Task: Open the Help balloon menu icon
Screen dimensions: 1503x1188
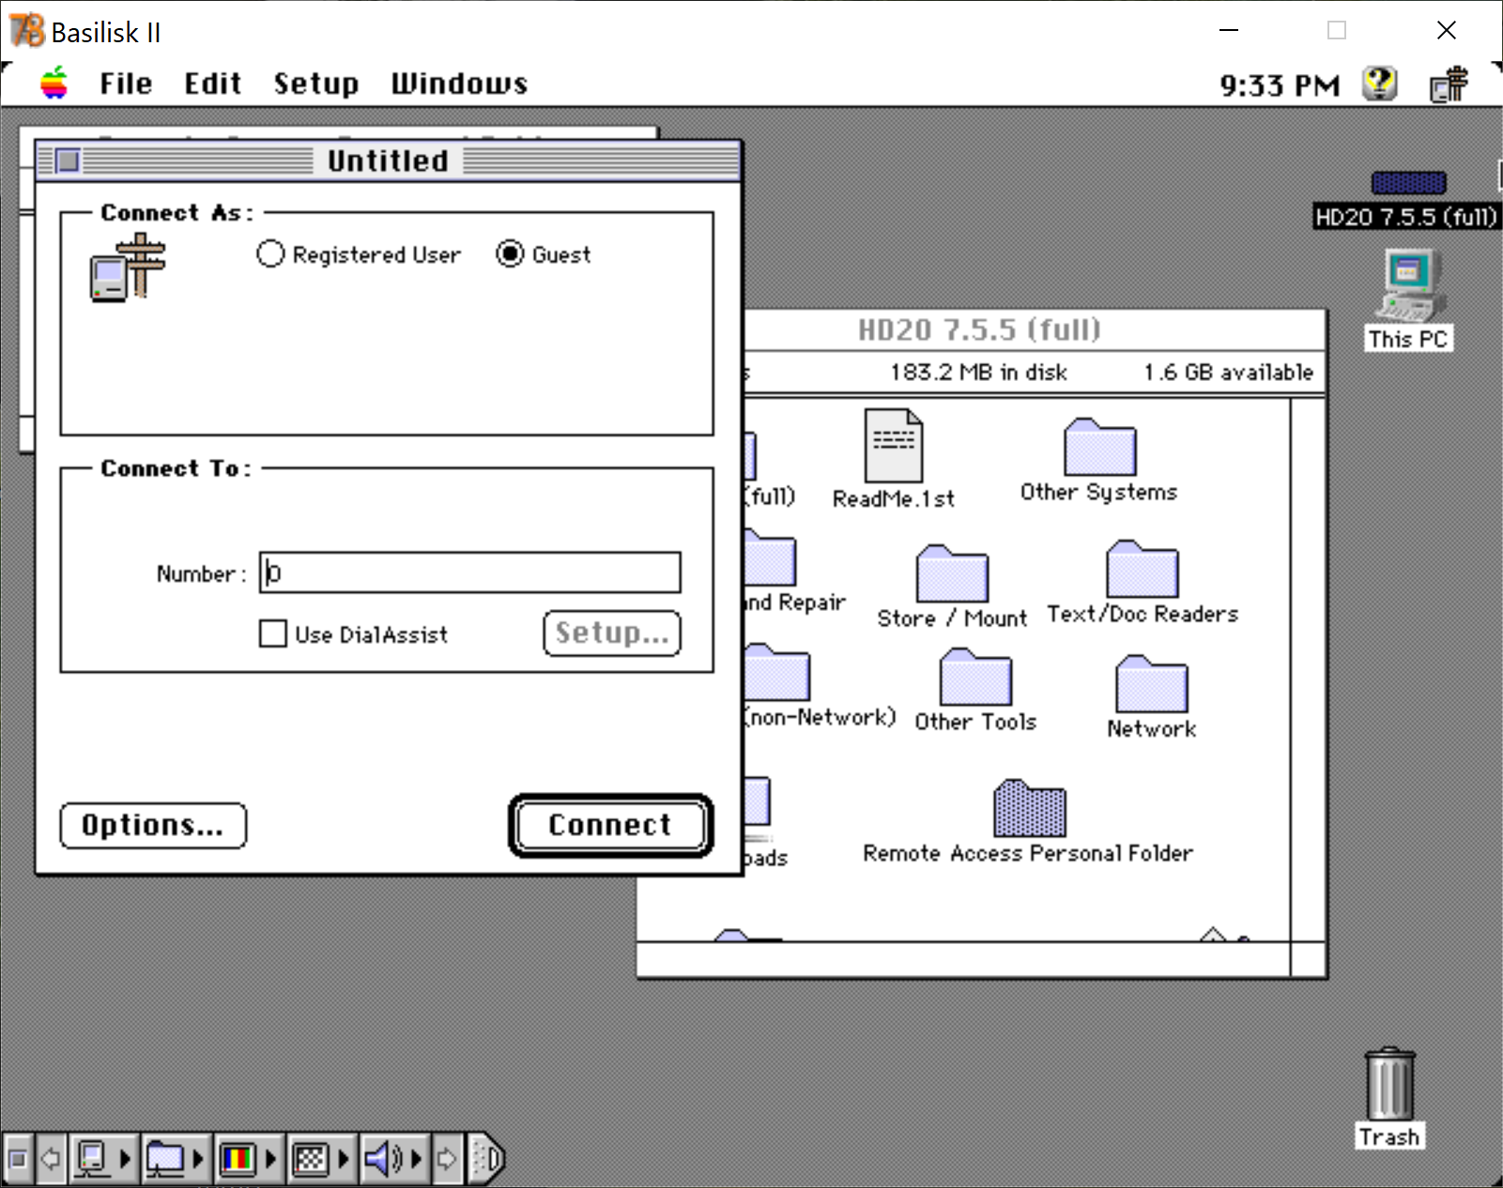Action: pyautogui.click(x=1379, y=84)
